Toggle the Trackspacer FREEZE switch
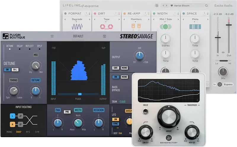The width and height of the screenshot is (237, 147). coord(145,112)
